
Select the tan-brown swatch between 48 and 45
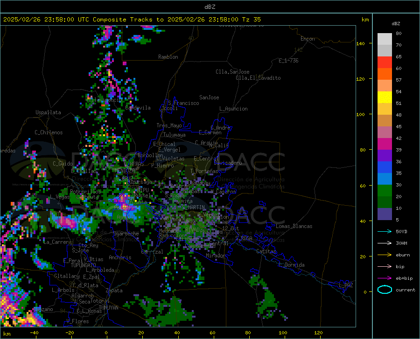click(385, 121)
